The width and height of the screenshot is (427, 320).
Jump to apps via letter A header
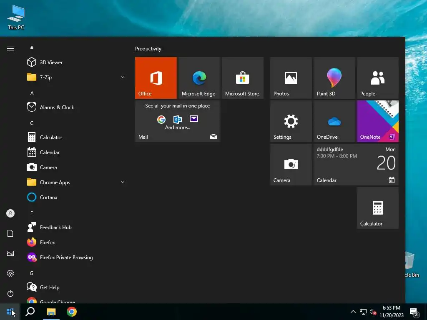tap(32, 93)
